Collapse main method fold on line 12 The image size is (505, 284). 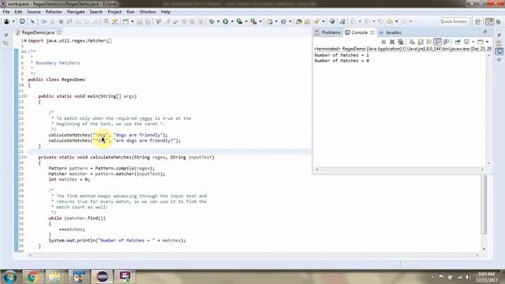[25, 96]
